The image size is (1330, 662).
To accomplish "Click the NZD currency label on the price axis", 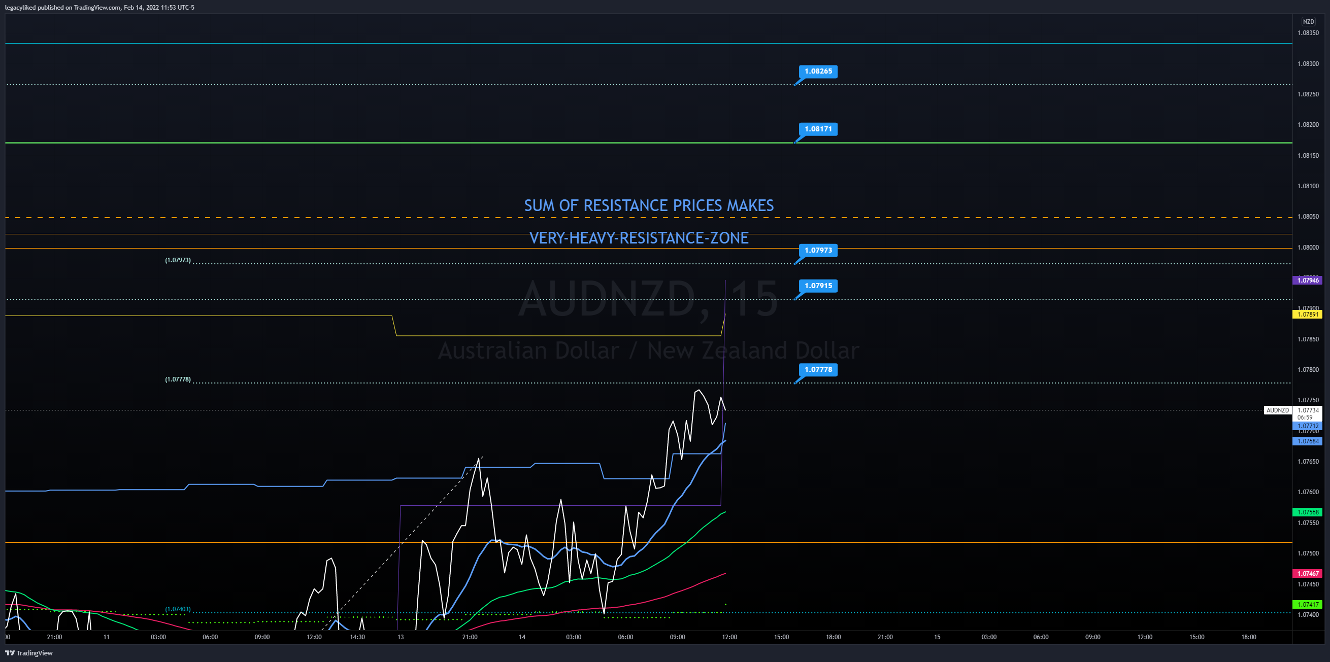I will [1308, 22].
